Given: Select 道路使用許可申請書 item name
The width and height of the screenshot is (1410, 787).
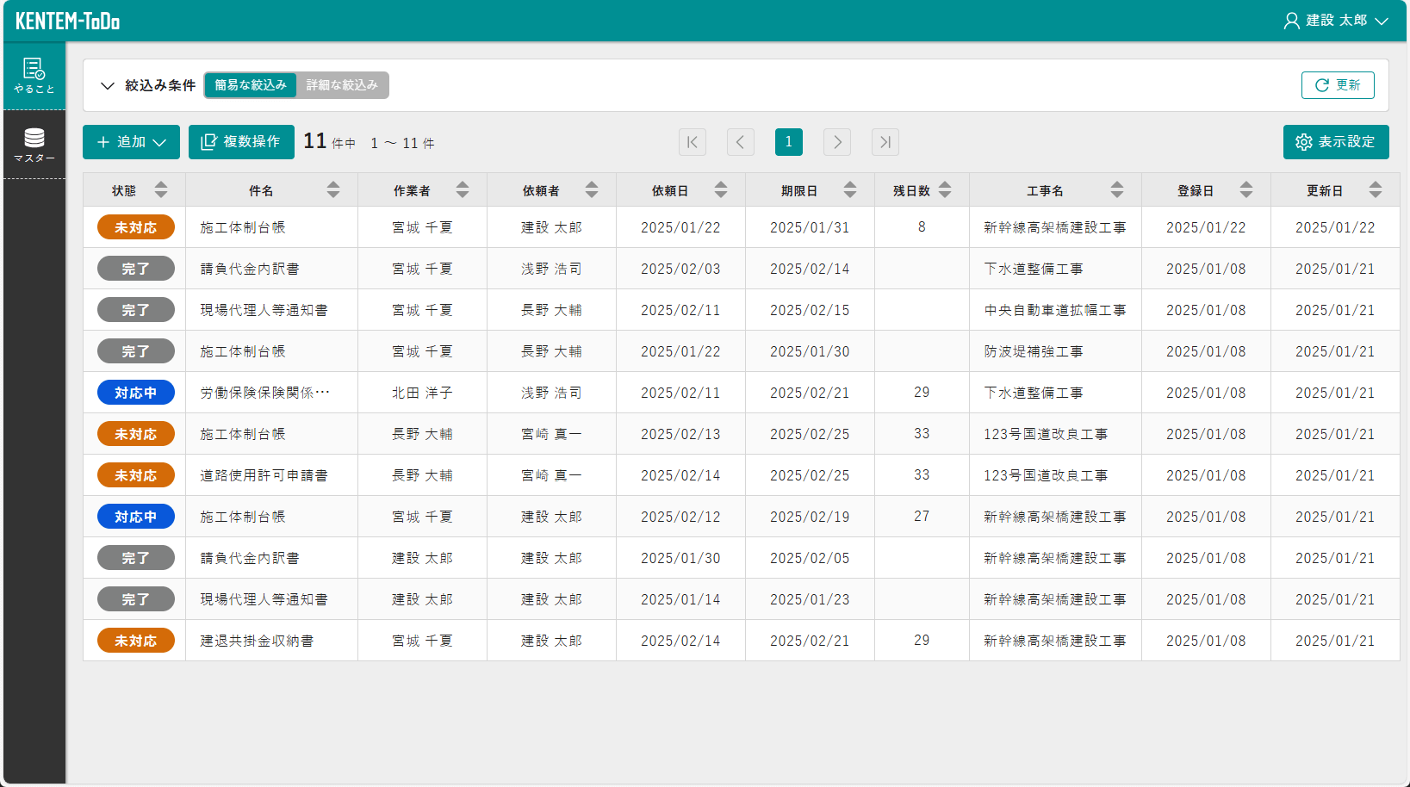Looking at the screenshot, I should pyautogui.click(x=264, y=475).
